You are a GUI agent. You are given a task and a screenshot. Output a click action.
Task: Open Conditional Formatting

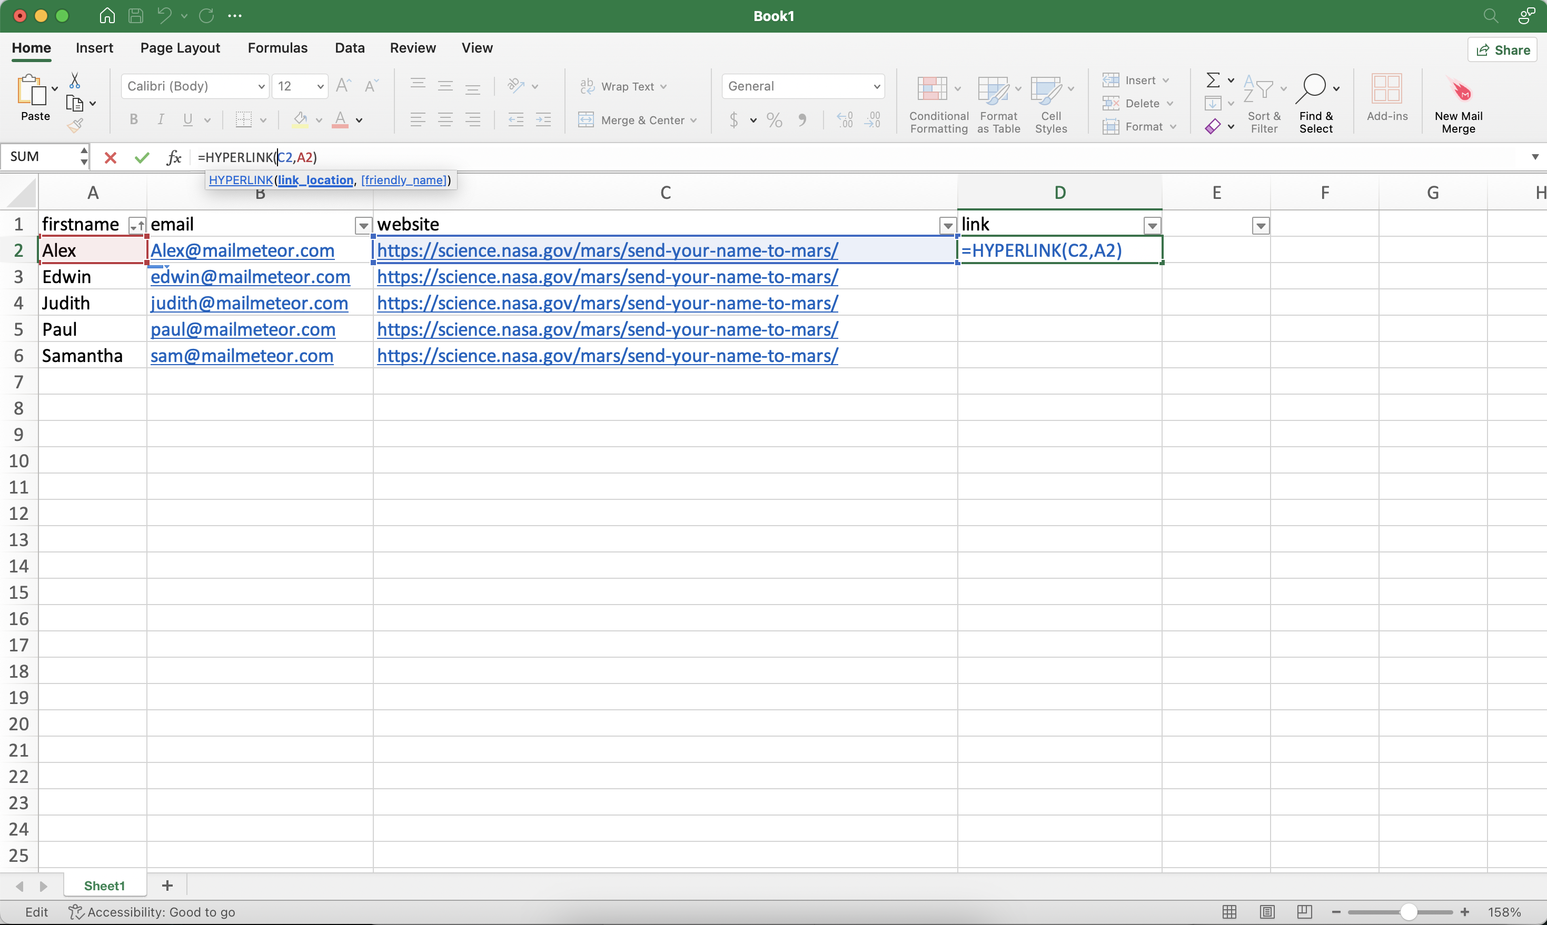(x=939, y=104)
